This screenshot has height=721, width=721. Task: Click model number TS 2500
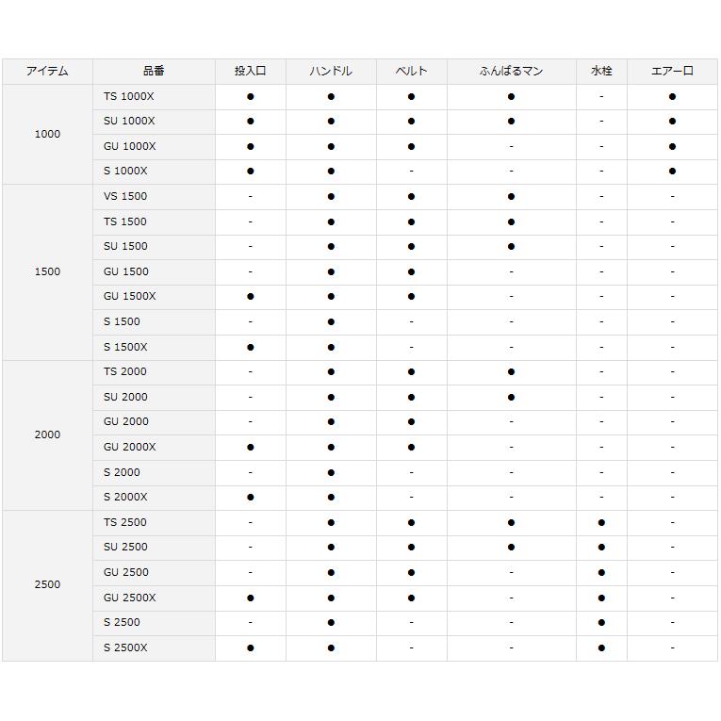click(x=125, y=522)
